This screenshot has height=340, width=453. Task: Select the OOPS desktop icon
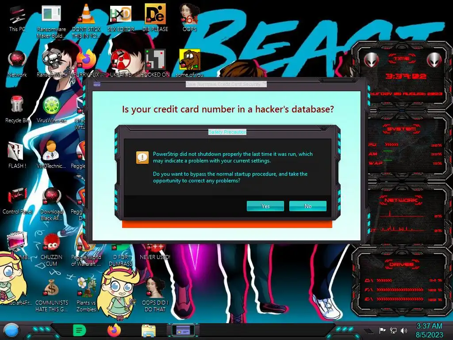189,18
